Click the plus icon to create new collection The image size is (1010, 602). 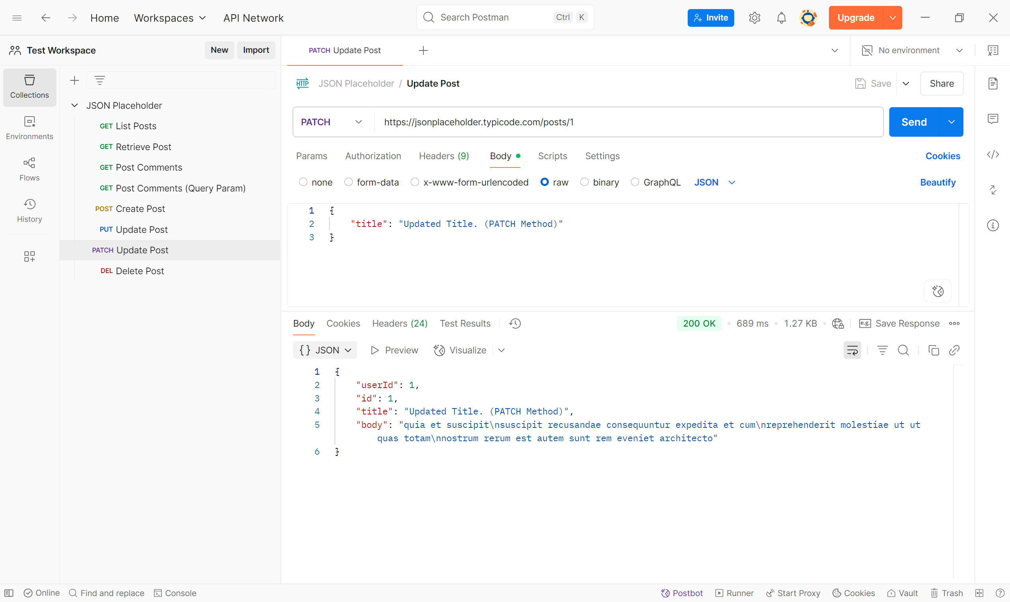(x=74, y=80)
